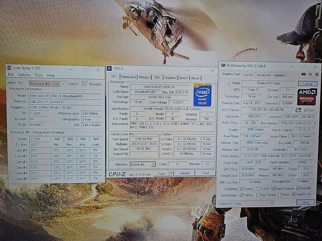Select the Graphics Card tab in GPU-Z
The image size is (322, 241).
pos(231,74)
